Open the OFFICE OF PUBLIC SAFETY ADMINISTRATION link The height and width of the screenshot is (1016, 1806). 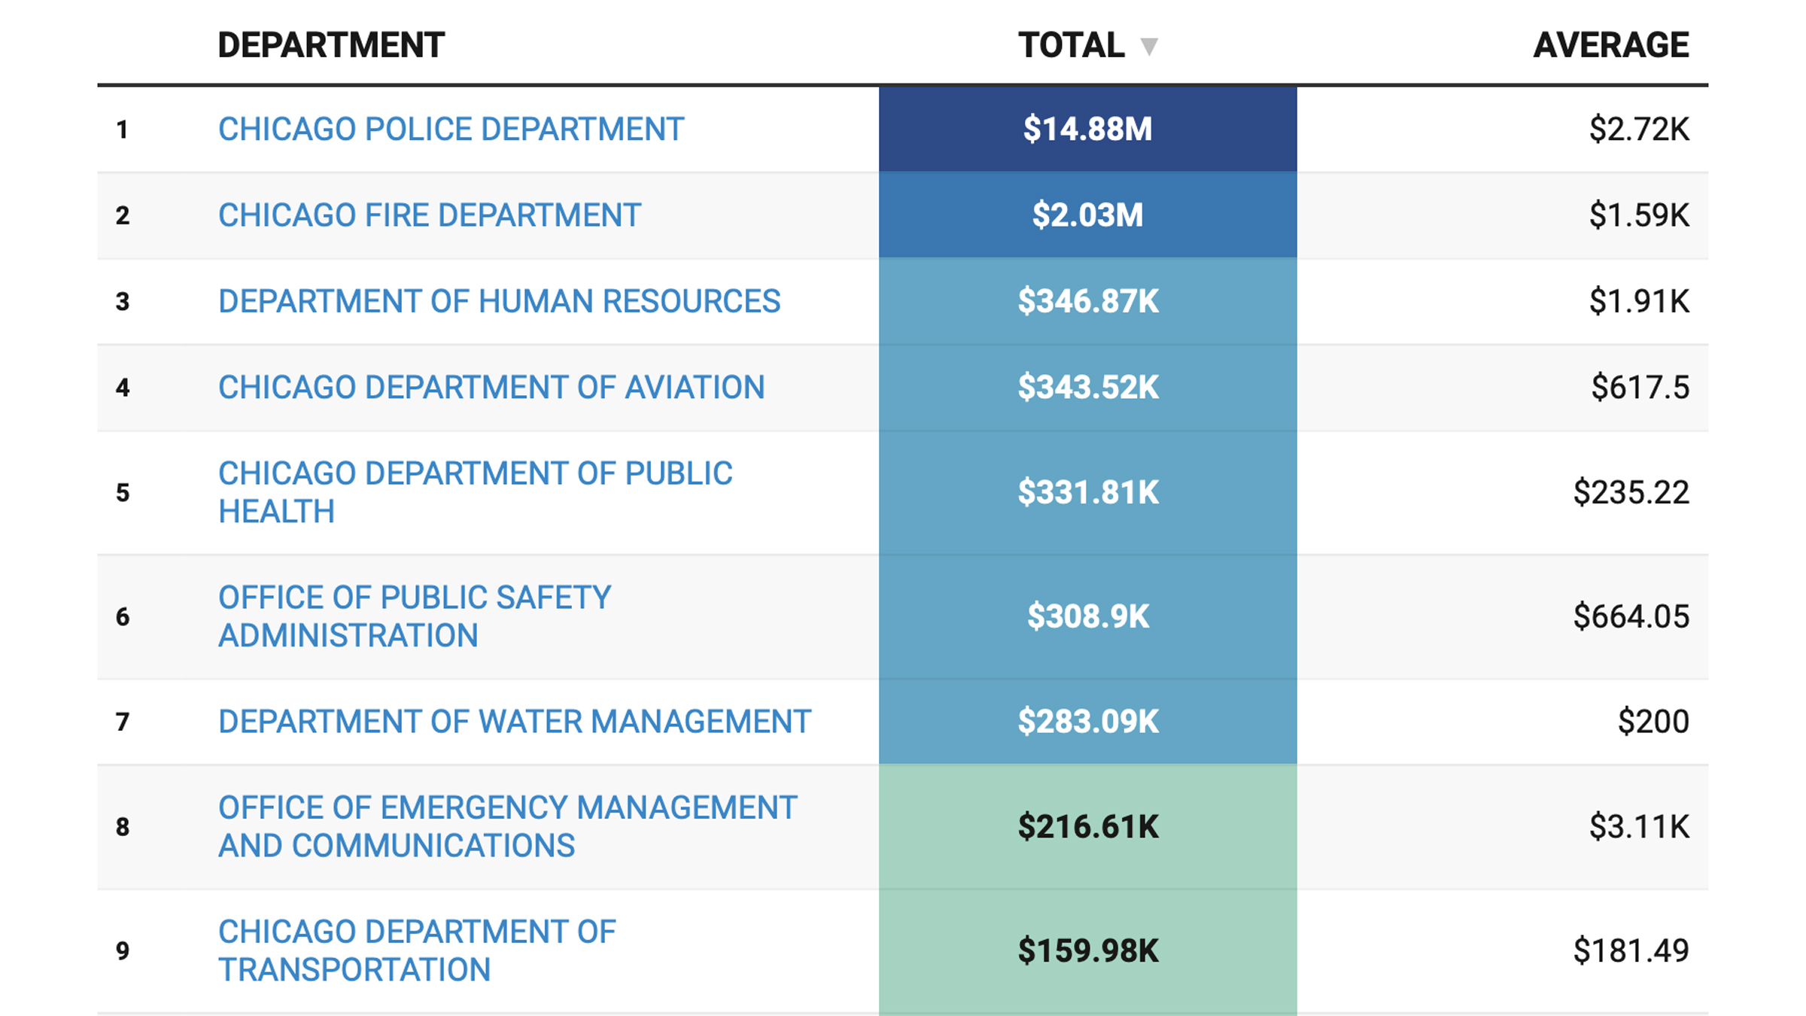tap(414, 616)
